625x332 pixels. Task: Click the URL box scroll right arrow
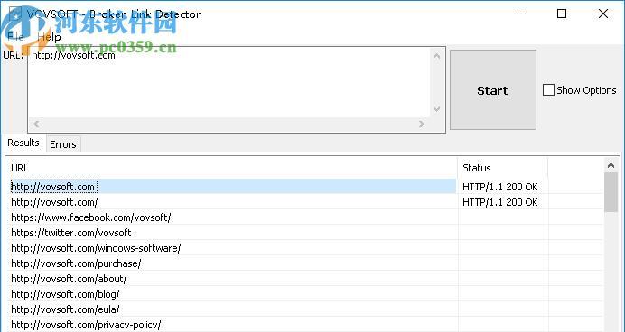click(x=422, y=124)
